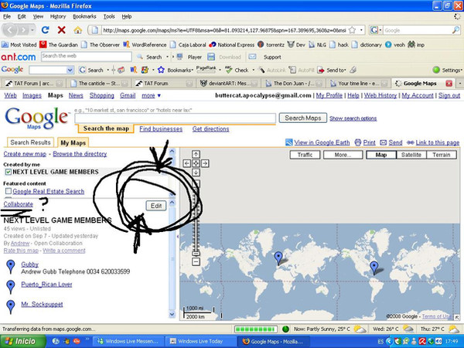Check Google Real Estate Search checkbox

[9, 191]
